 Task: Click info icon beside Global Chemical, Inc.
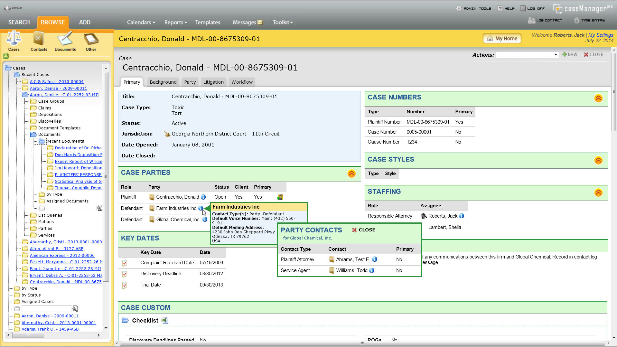pos(205,220)
